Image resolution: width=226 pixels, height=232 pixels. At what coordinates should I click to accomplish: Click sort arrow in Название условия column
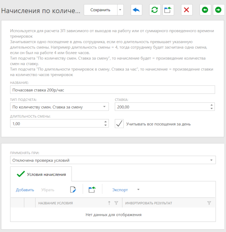109,203
